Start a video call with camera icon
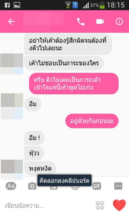 pyautogui.click(x=100, y=21)
